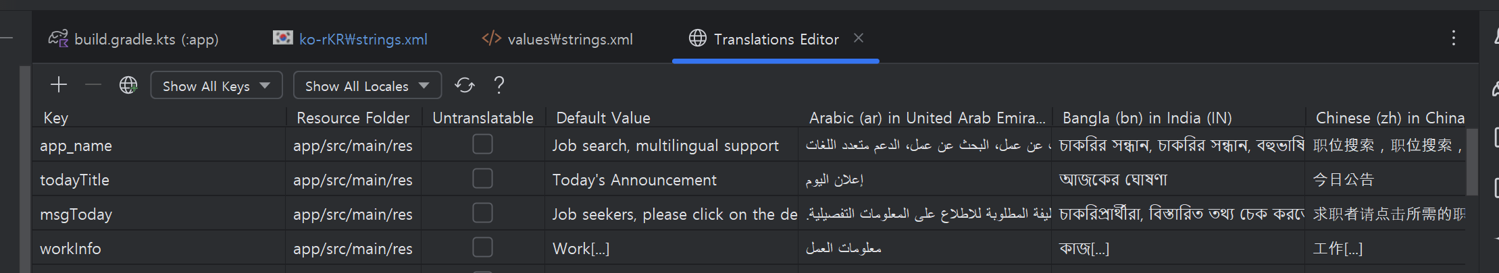Expand the Show All Locales dropdown
The image size is (1499, 273).
(367, 86)
